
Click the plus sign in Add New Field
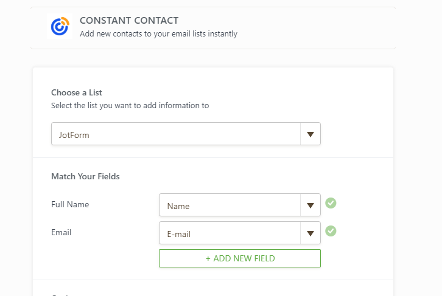point(208,258)
